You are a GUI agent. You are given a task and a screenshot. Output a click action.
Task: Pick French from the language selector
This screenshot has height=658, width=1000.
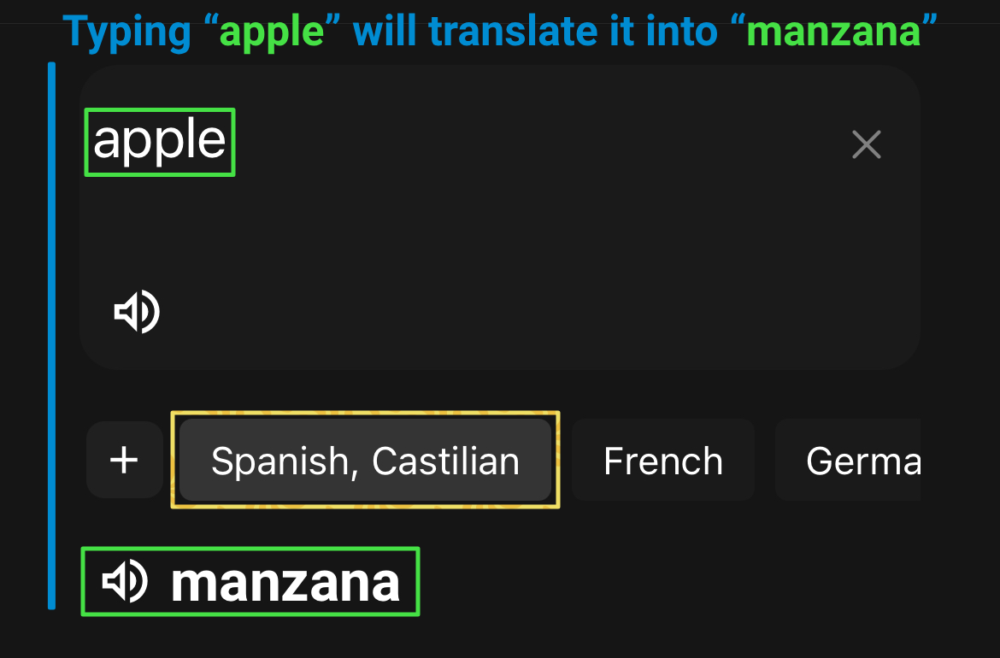[662, 460]
